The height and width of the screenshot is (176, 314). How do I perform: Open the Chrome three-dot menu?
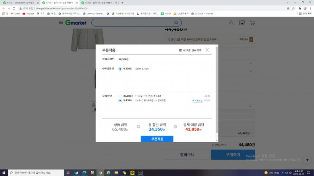(311, 9)
